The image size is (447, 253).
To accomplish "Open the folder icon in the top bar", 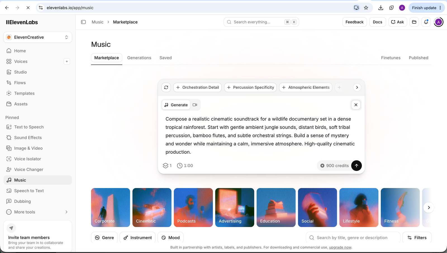I will 414,22.
